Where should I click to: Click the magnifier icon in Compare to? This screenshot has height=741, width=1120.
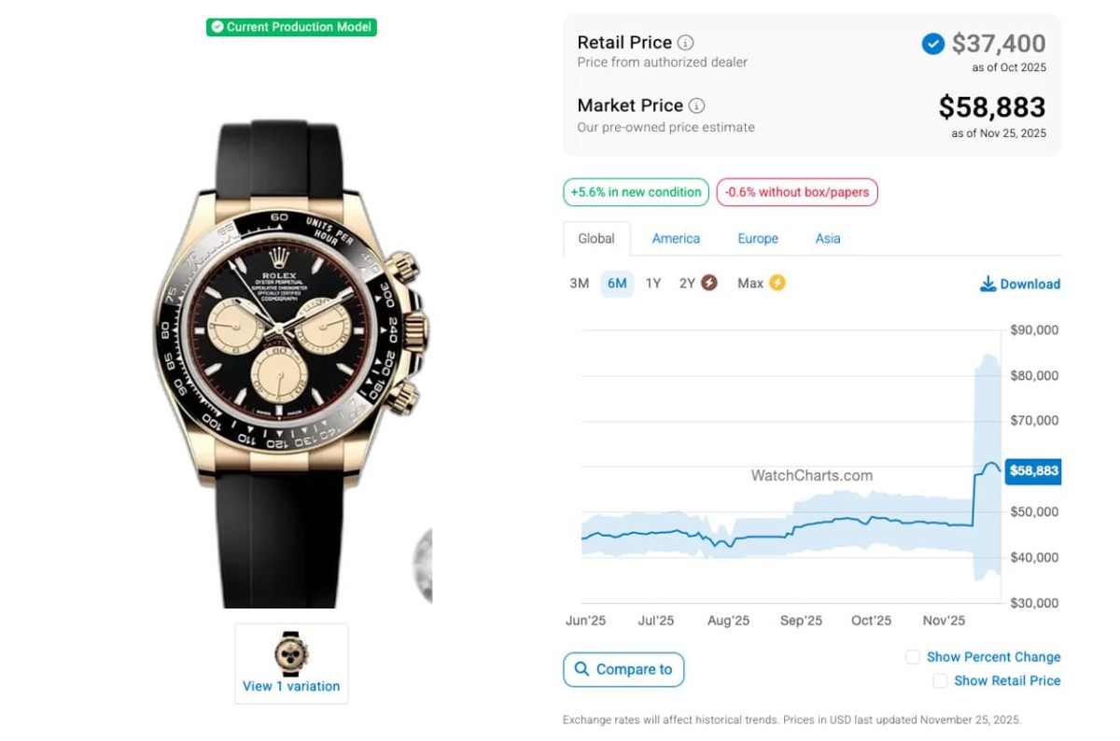581,669
